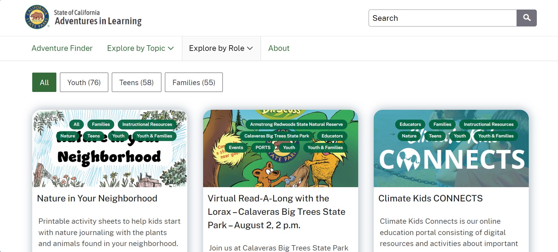Expand the Explore by Topic dropdown
Viewport: 558px width, 252px height.
(x=140, y=48)
